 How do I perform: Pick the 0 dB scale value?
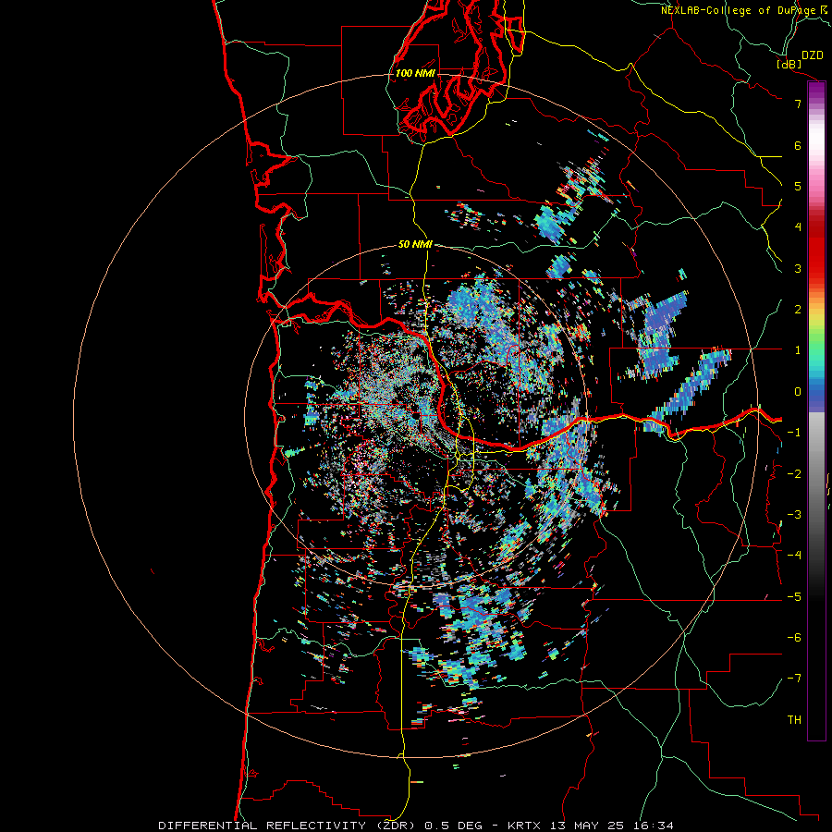798,392
